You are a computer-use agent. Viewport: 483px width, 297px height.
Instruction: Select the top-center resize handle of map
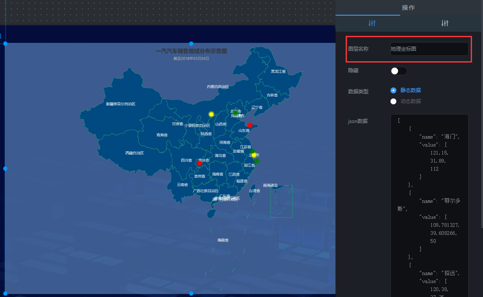(191, 44)
